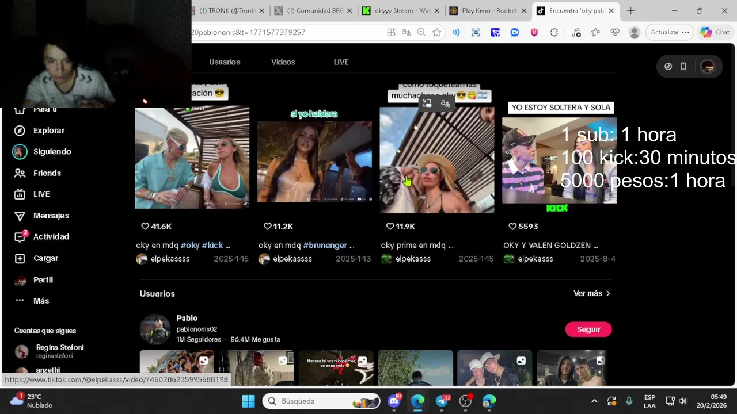
Task: Open the 'oky prime en mdq' video thumbnail
Action: tap(436, 160)
